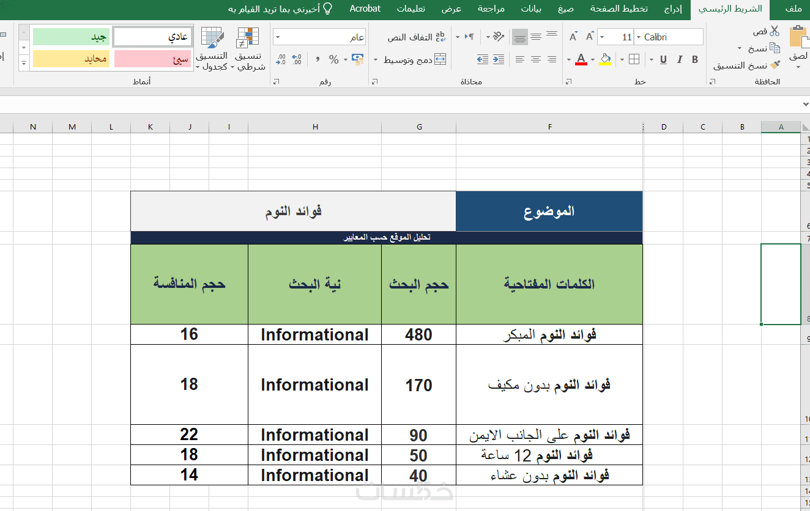Apply the yellow Fill Color bucket
Viewport: 810px width, 511px height.
pos(606,59)
